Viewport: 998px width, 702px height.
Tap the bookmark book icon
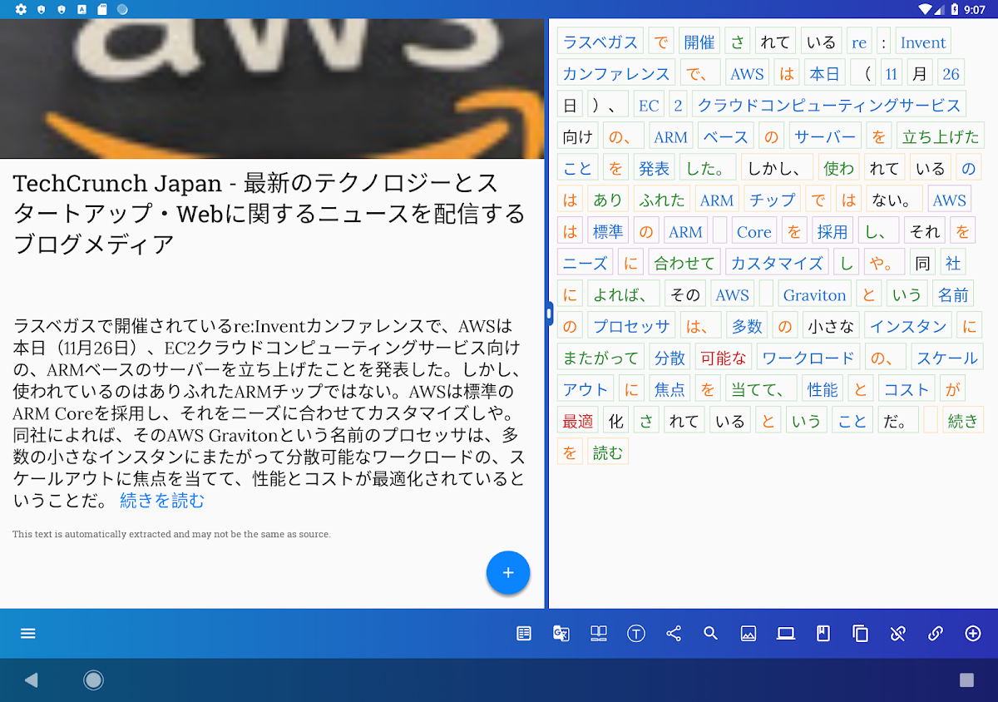point(823,634)
